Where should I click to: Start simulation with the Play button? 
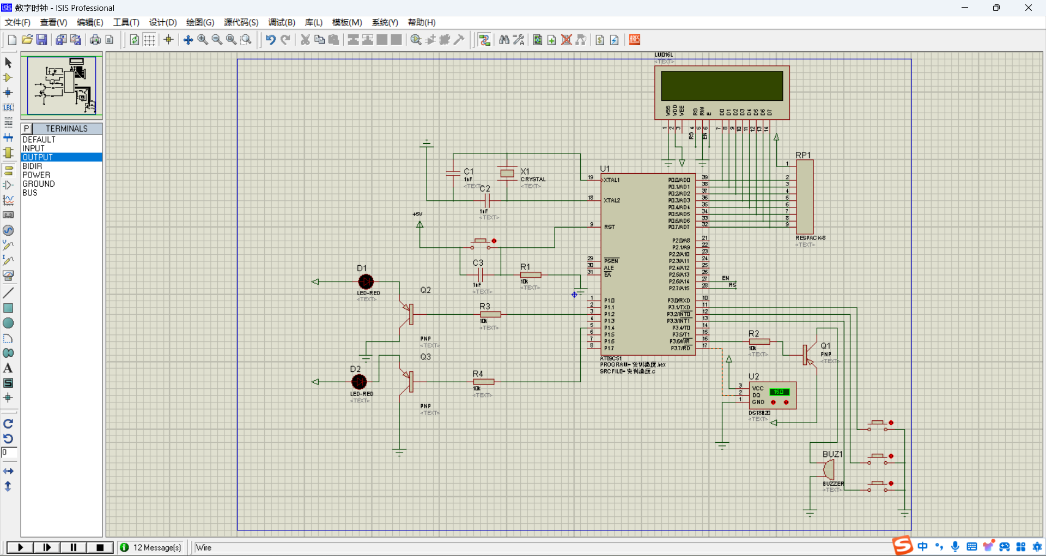click(20, 547)
